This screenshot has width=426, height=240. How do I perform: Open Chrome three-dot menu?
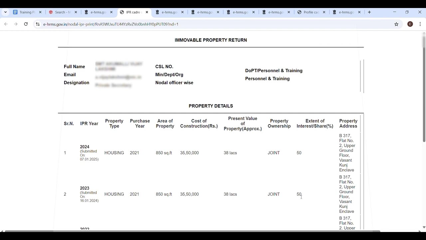420,24
